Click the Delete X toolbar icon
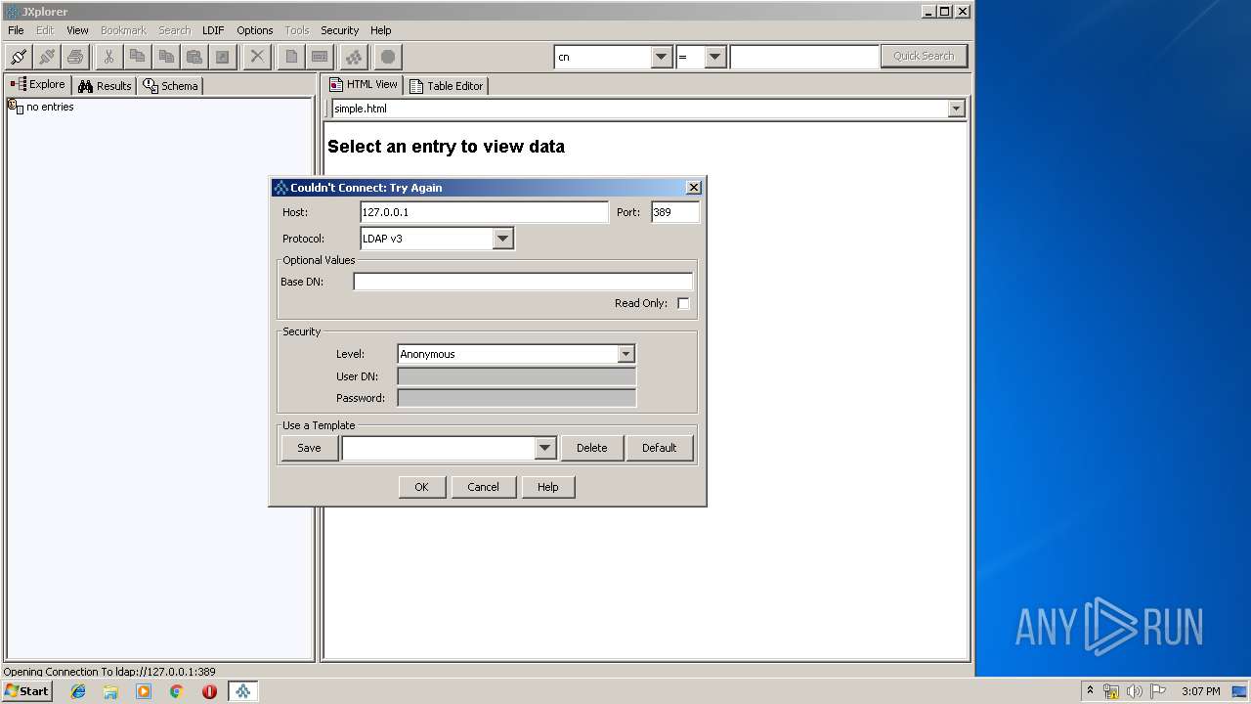The image size is (1251, 704). point(257,57)
